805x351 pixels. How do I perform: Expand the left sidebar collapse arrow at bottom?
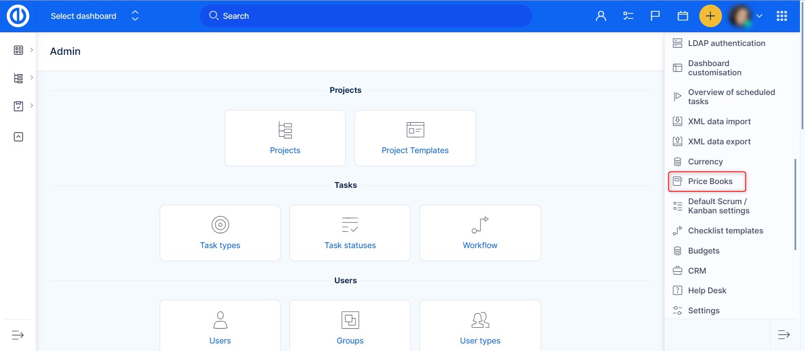(x=18, y=335)
